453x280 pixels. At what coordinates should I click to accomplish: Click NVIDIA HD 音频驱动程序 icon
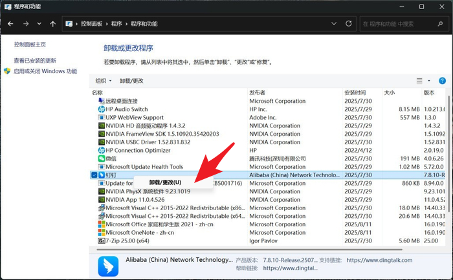click(x=102, y=125)
